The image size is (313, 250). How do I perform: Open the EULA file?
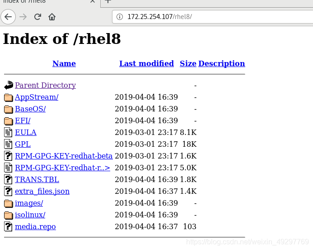[26, 133]
